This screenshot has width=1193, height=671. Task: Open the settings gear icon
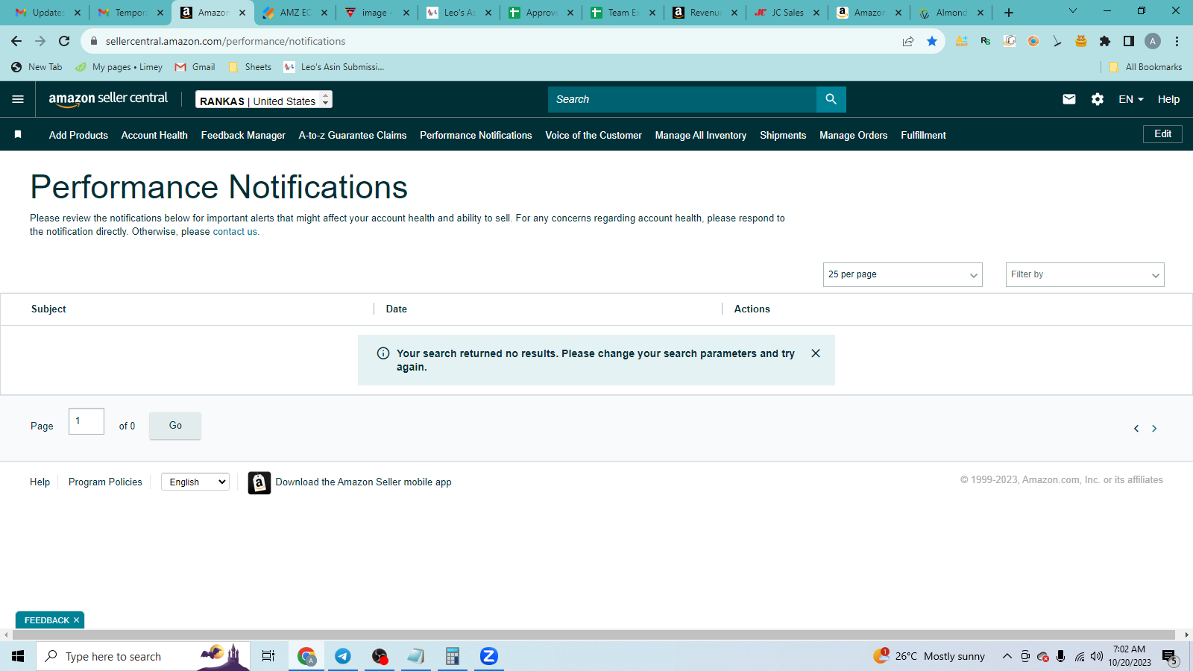(x=1098, y=99)
